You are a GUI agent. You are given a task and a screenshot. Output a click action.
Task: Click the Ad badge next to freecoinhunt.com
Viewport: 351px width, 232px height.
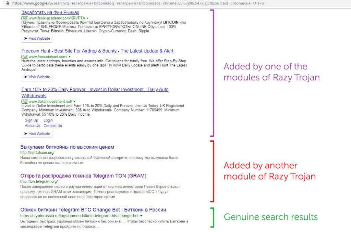(x=25, y=57)
